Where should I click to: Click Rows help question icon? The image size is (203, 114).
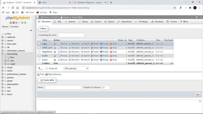pos(126,40)
